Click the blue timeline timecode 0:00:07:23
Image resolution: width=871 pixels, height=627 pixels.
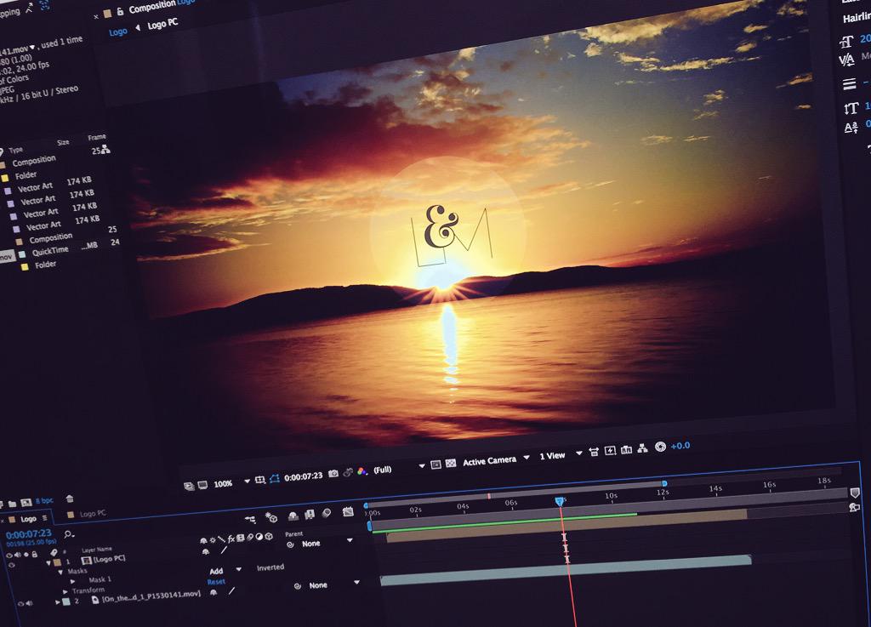28,533
